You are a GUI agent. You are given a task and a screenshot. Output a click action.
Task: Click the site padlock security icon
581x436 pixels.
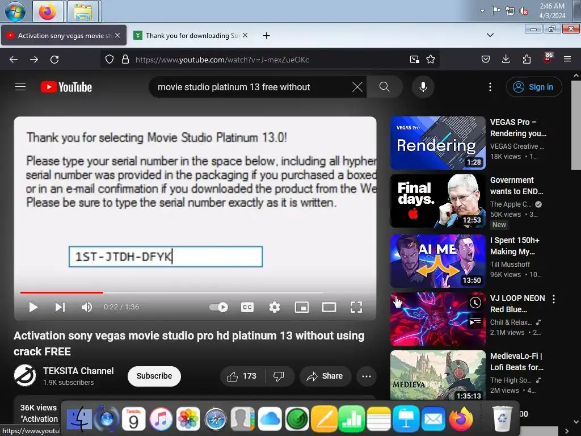(125, 59)
